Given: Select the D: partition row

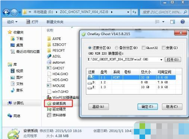Looking at the screenshot, I should (x=131, y=82).
